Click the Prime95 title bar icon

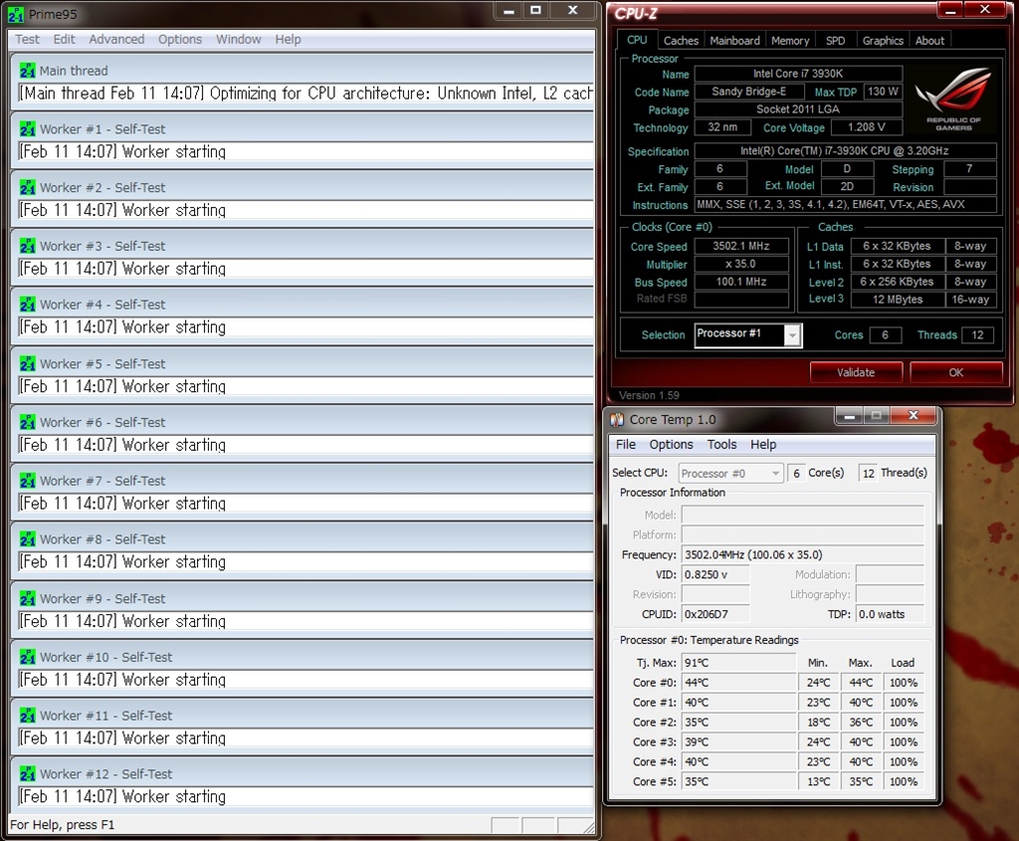[x=16, y=14]
